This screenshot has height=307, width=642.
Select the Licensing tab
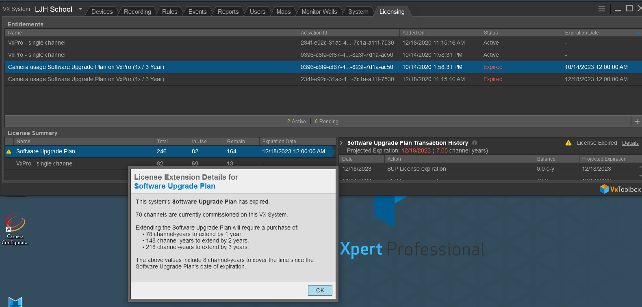pos(392,12)
